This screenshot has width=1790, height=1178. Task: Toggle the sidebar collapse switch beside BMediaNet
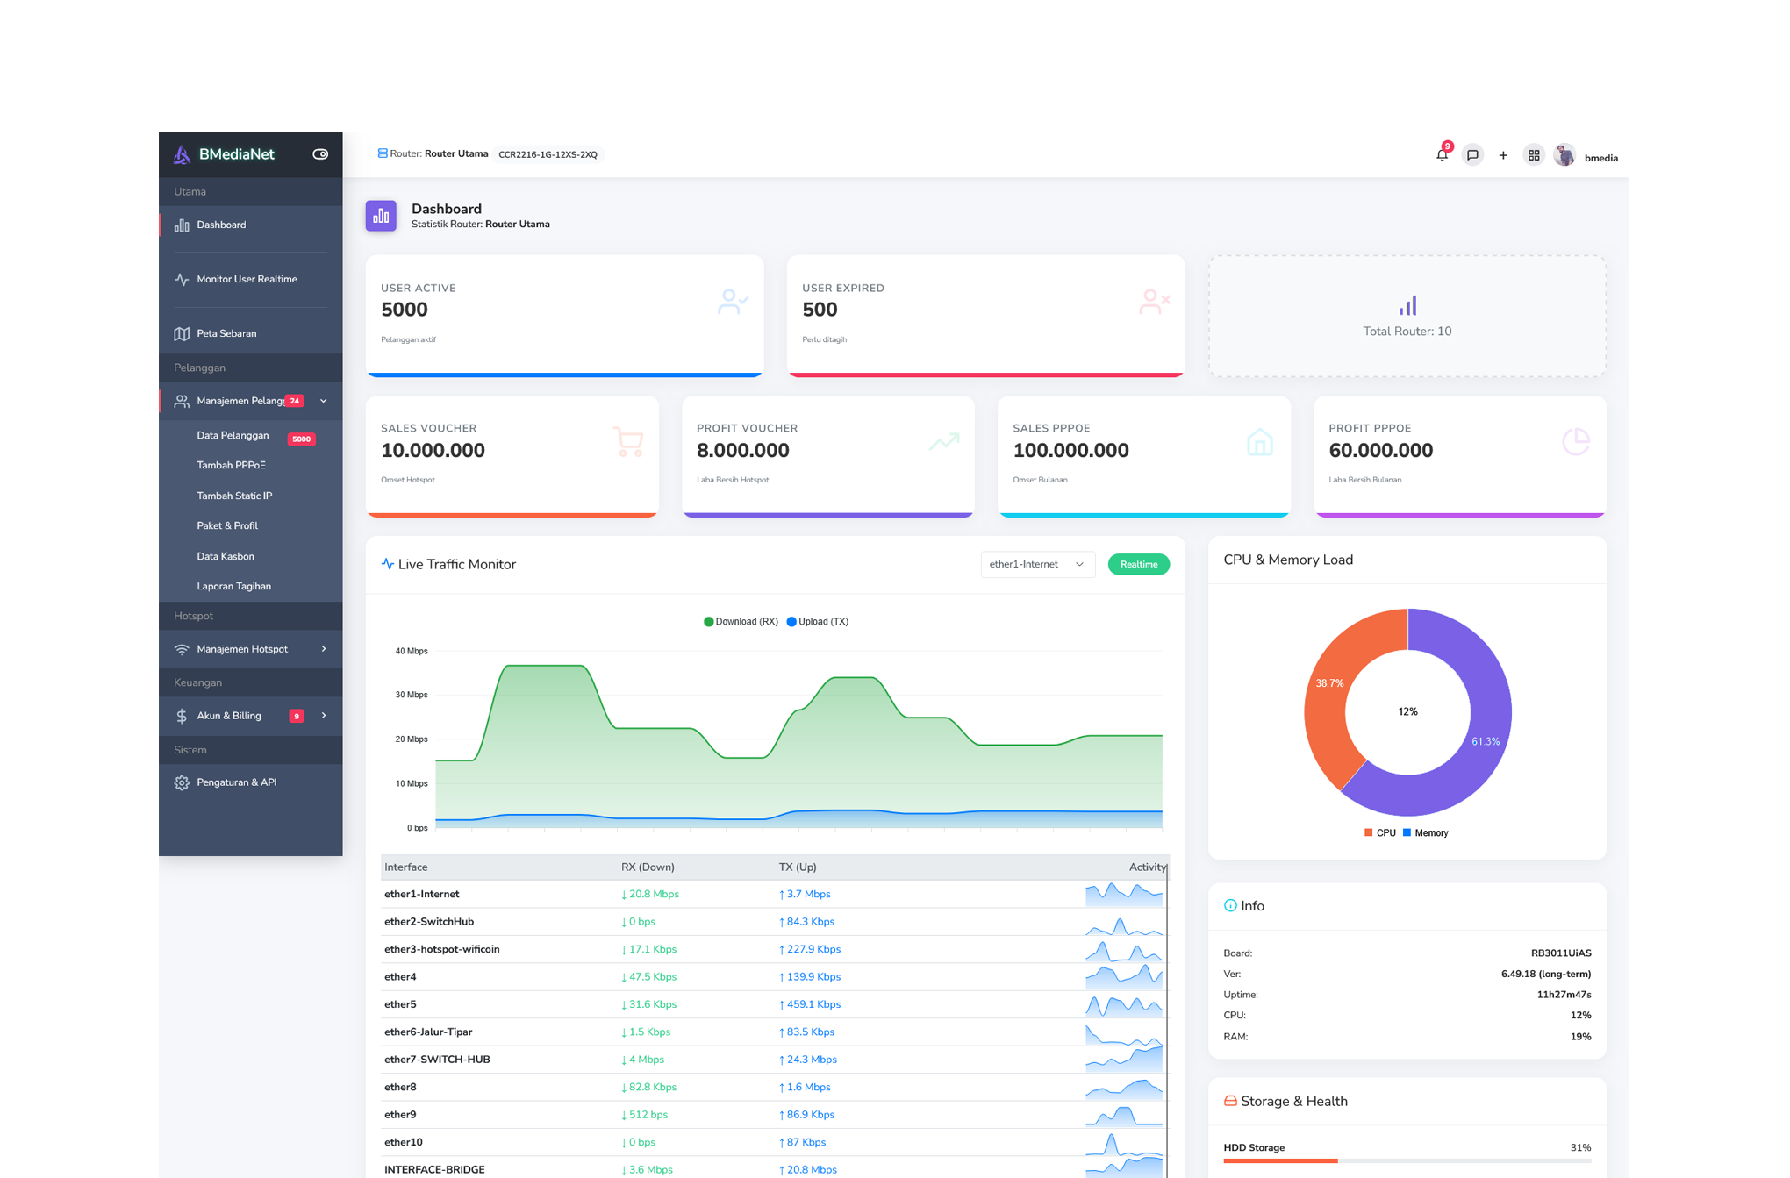319,153
